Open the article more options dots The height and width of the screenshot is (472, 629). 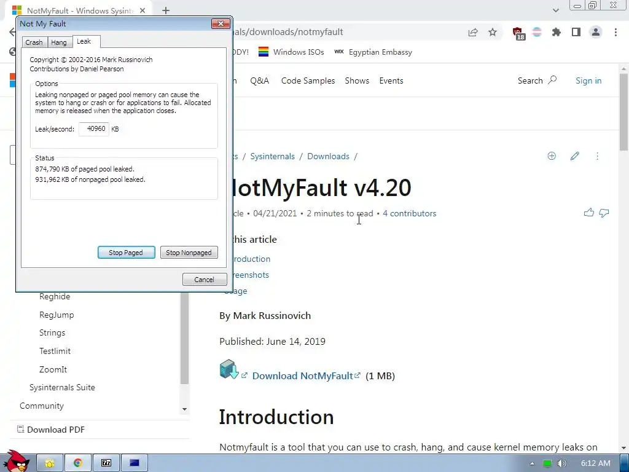pos(597,156)
